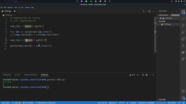Split the terminal panel

143,75
